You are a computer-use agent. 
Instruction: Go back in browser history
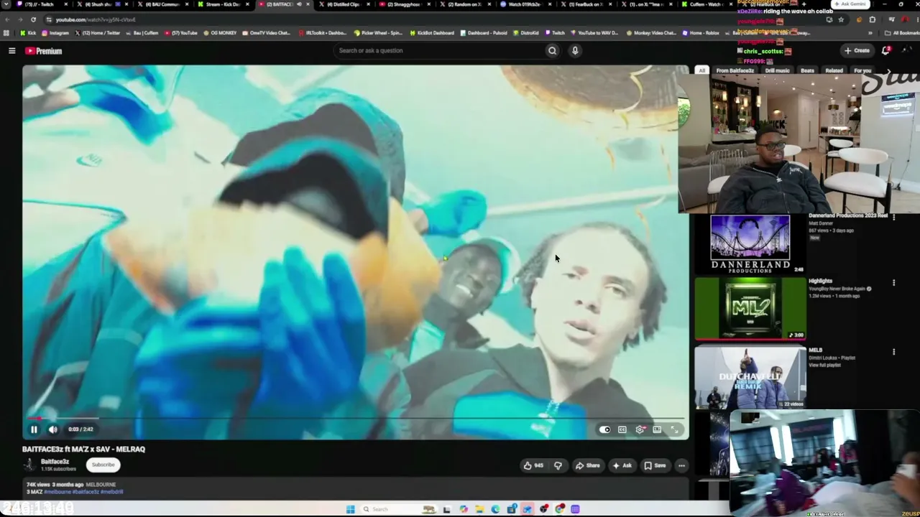click(6, 19)
